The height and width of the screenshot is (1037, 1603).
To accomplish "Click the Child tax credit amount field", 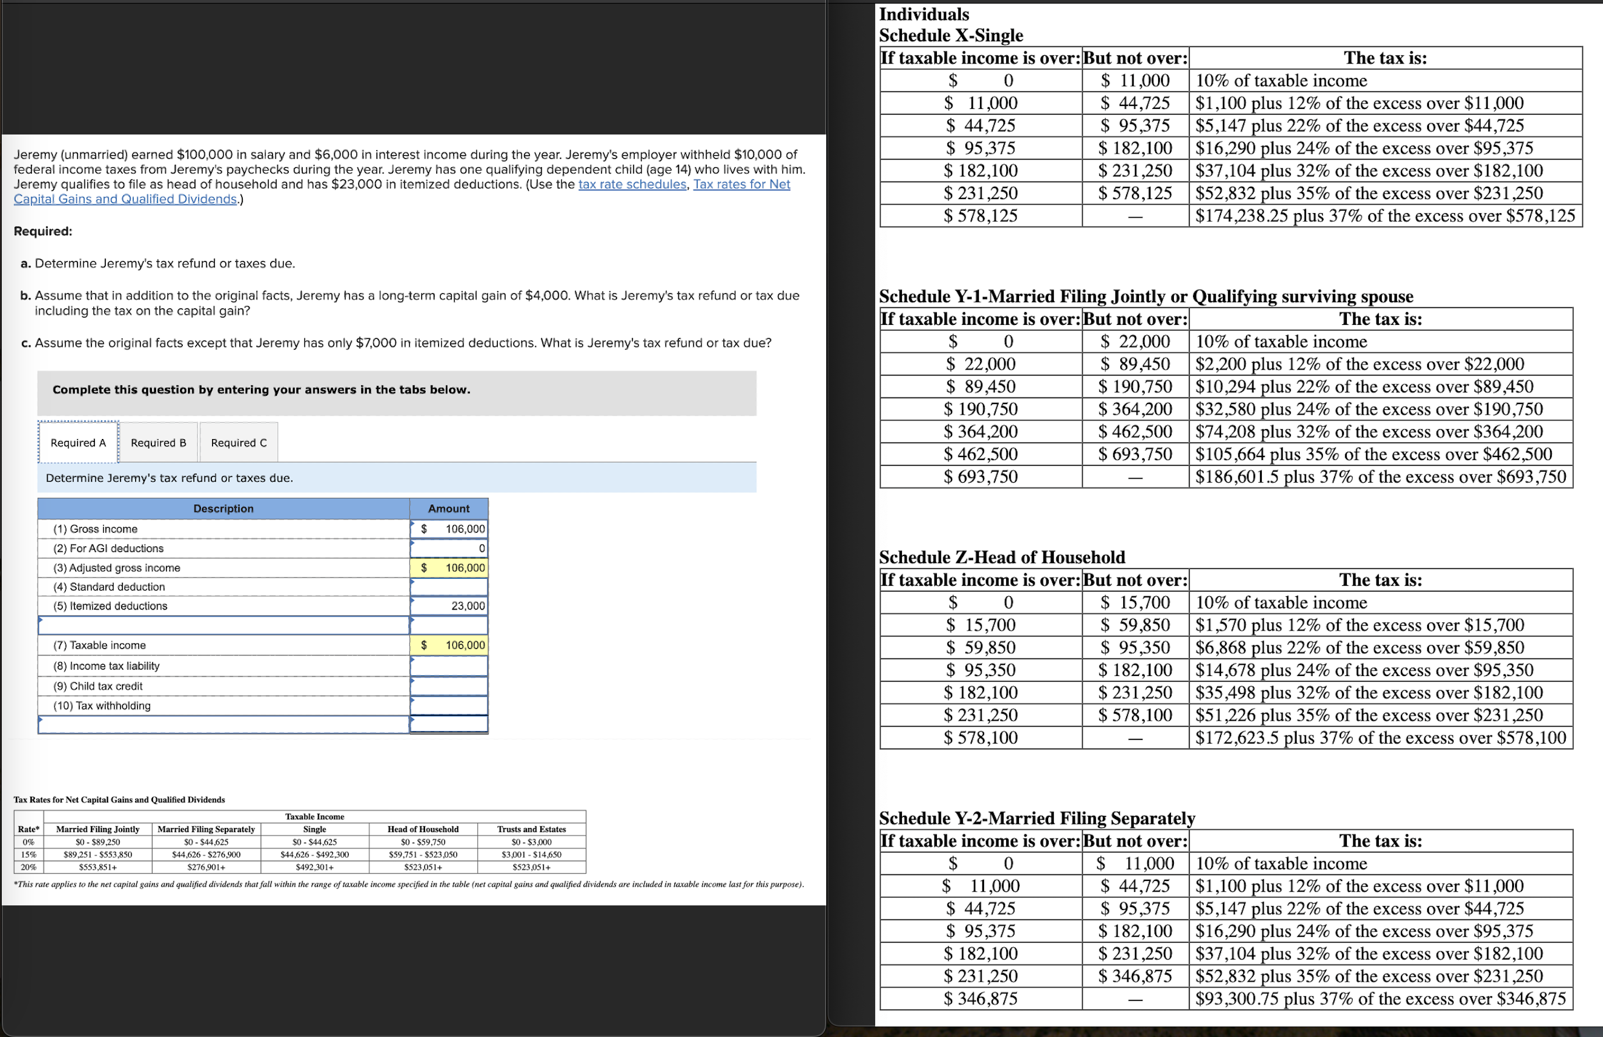I will coord(449,685).
